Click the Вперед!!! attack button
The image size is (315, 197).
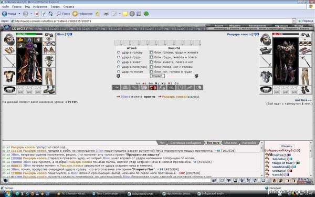pyautogui.click(x=157, y=76)
